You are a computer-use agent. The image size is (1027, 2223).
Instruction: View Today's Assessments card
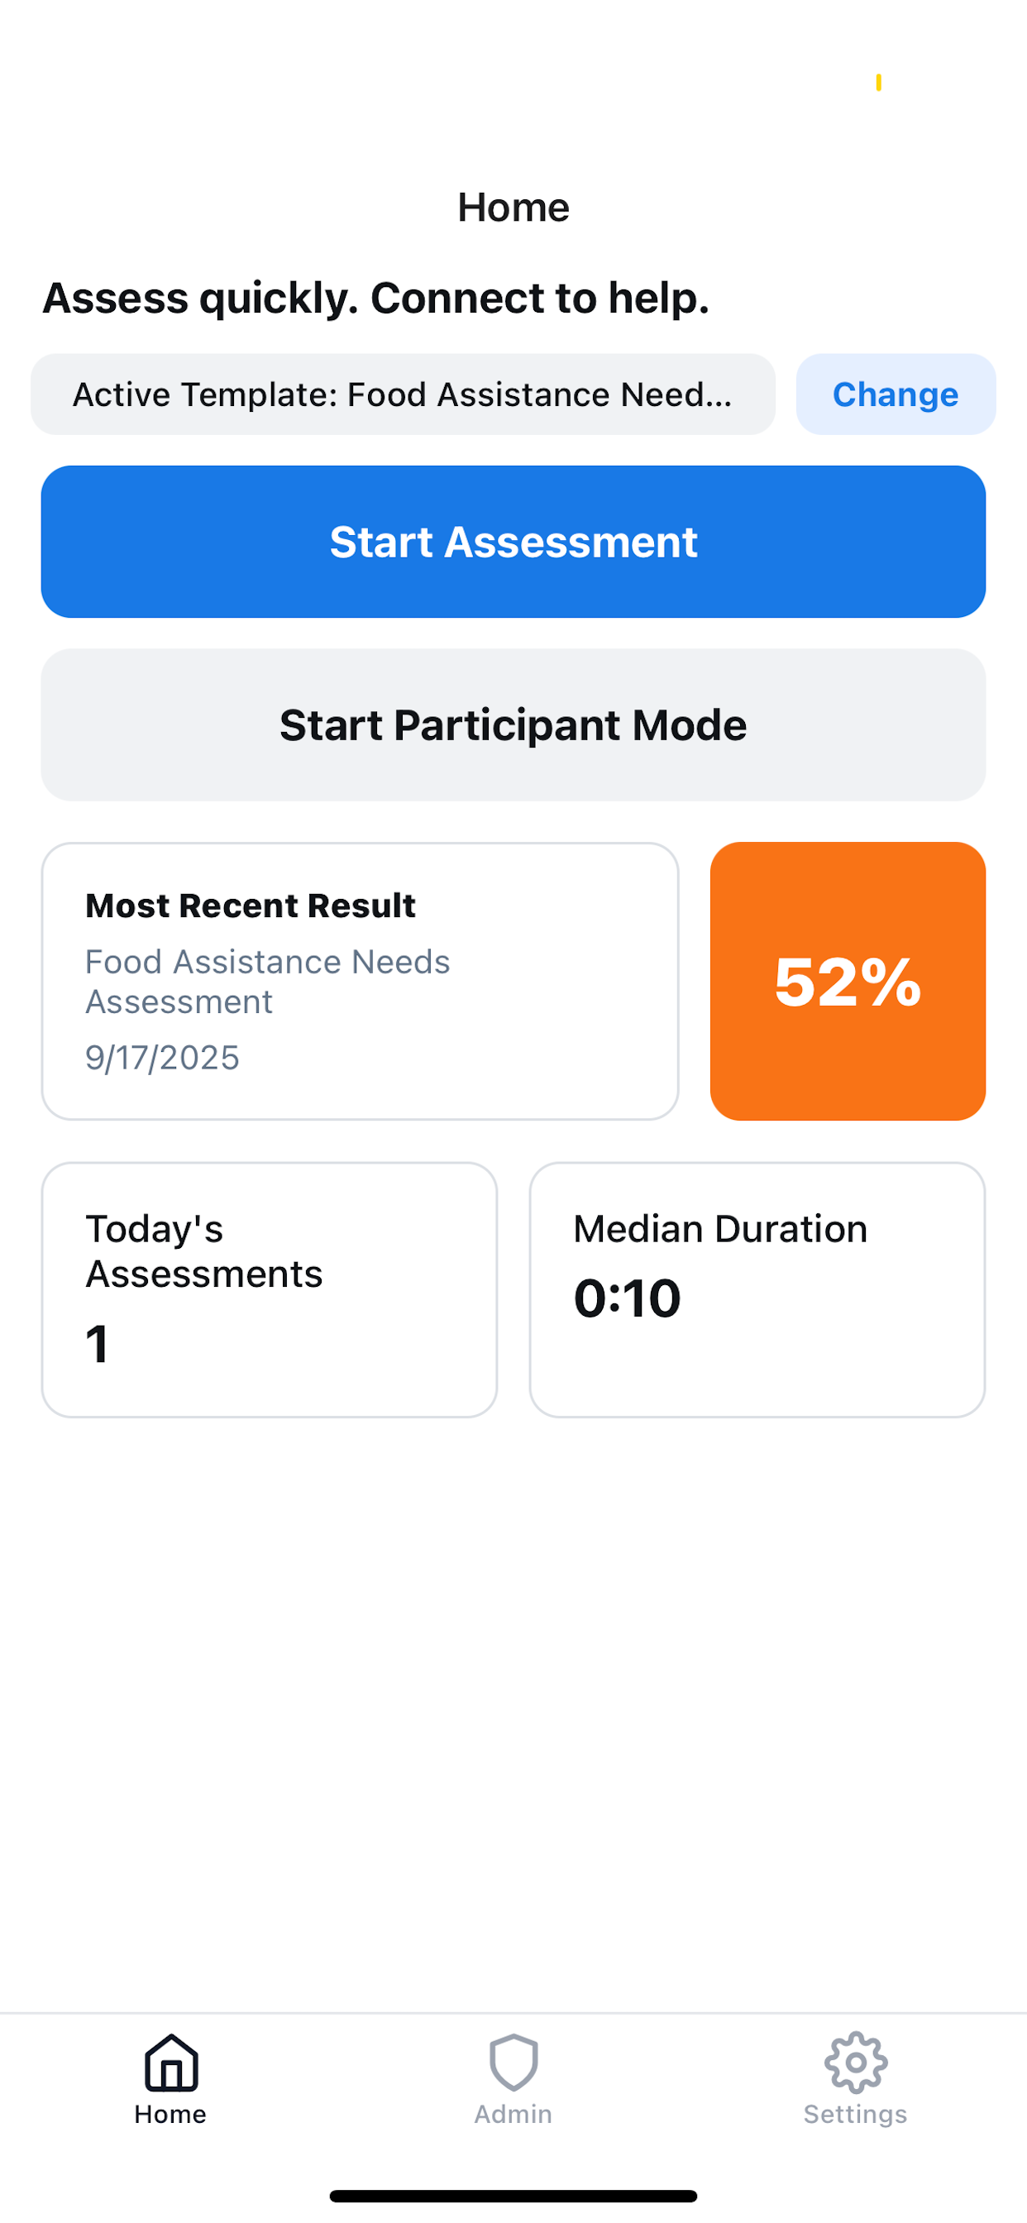tap(270, 1289)
